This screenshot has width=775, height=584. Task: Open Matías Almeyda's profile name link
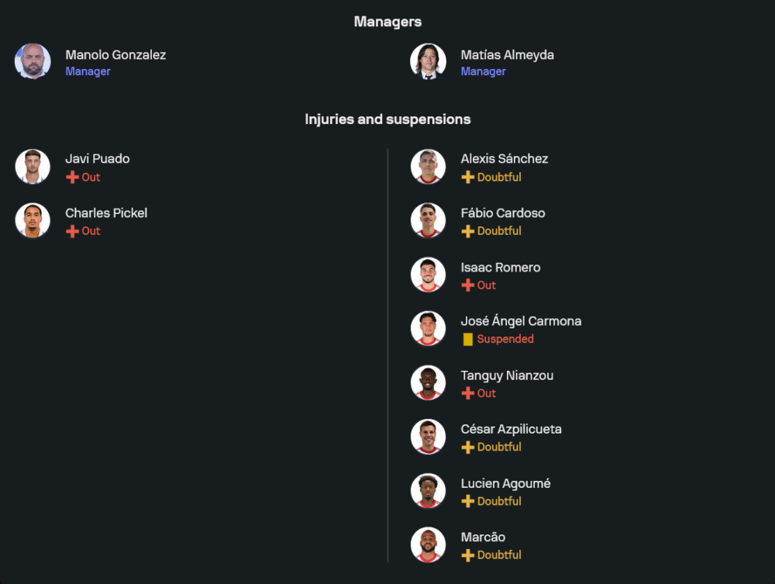click(x=507, y=55)
